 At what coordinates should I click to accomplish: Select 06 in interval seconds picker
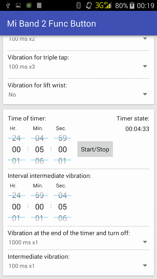62,218
